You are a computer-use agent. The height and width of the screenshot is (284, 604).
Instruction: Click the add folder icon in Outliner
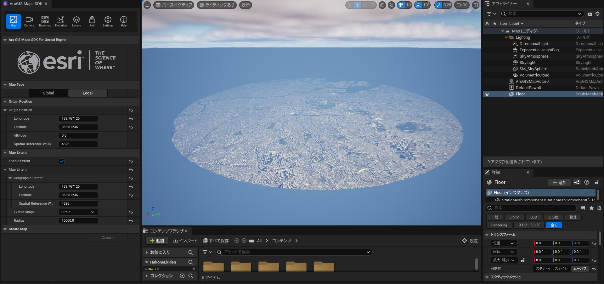coord(590,14)
